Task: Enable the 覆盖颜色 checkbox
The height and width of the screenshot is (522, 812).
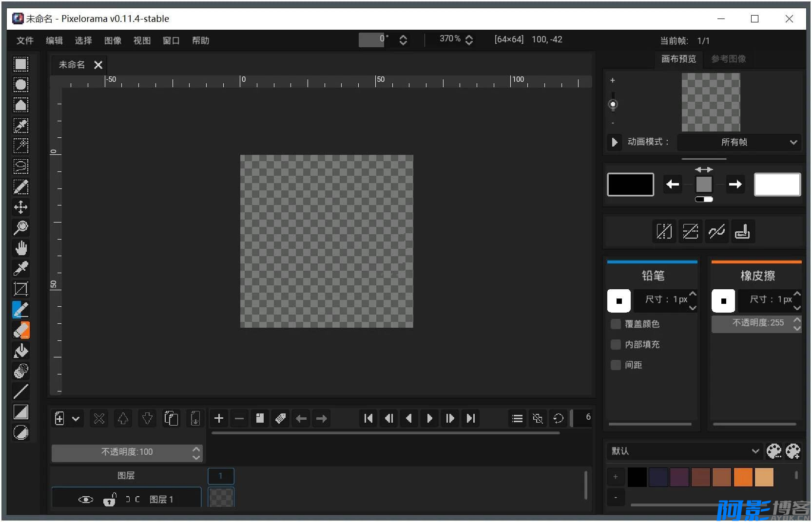Action: 616,324
